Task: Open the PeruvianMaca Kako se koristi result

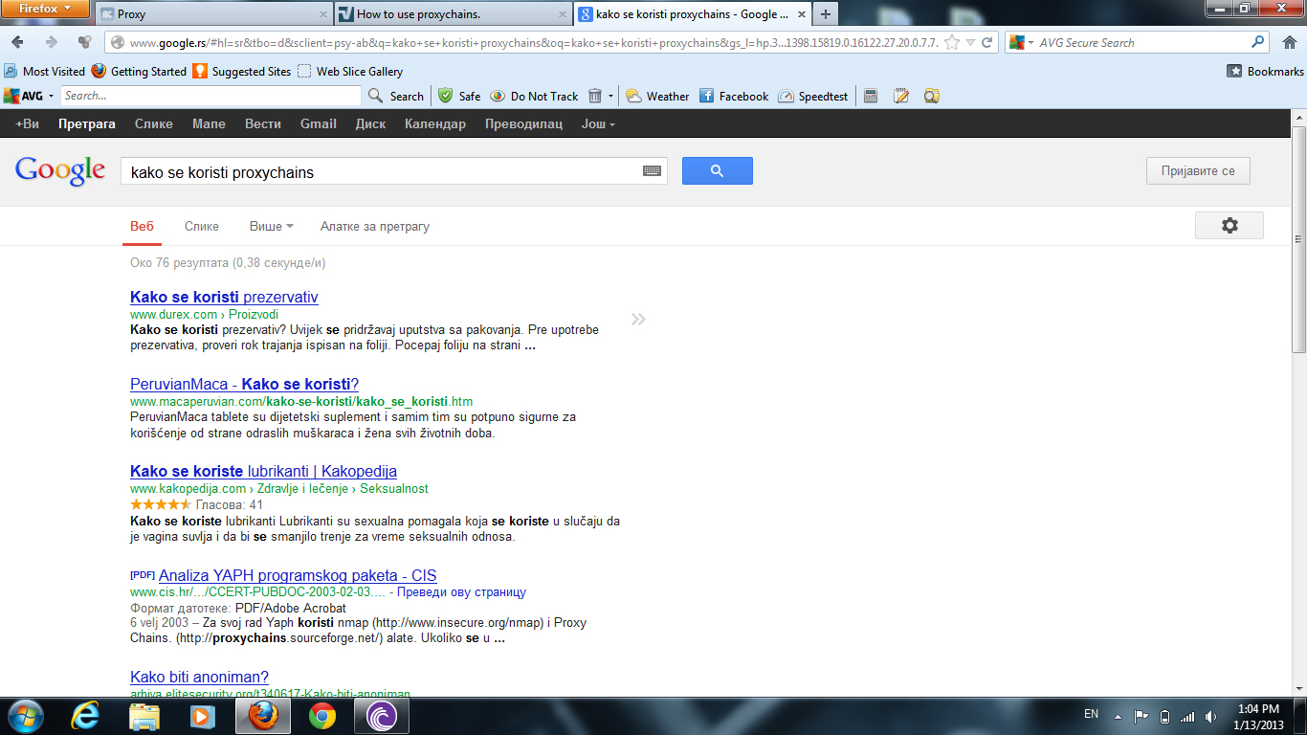Action: [x=244, y=385]
